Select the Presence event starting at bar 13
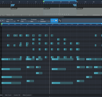The width and height of the screenshot is (102, 97). point(89,12)
